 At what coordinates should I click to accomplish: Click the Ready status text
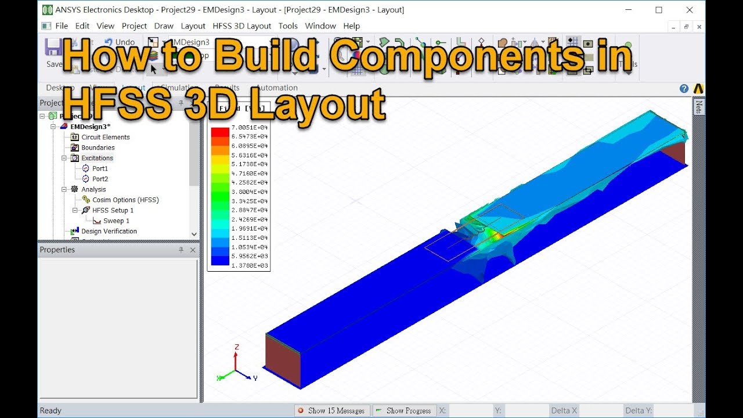(x=51, y=410)
